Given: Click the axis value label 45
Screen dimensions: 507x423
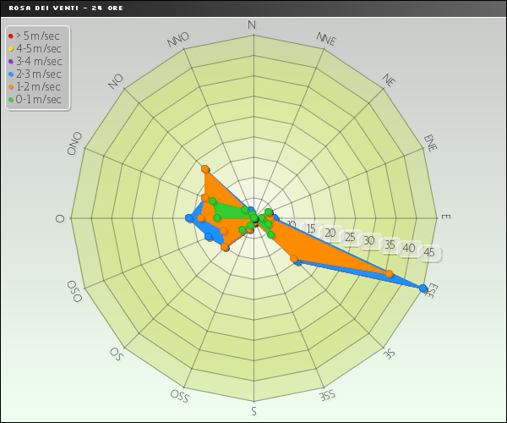Looking at the screenshot, I should pyautogui.click(x=428, y=251).
